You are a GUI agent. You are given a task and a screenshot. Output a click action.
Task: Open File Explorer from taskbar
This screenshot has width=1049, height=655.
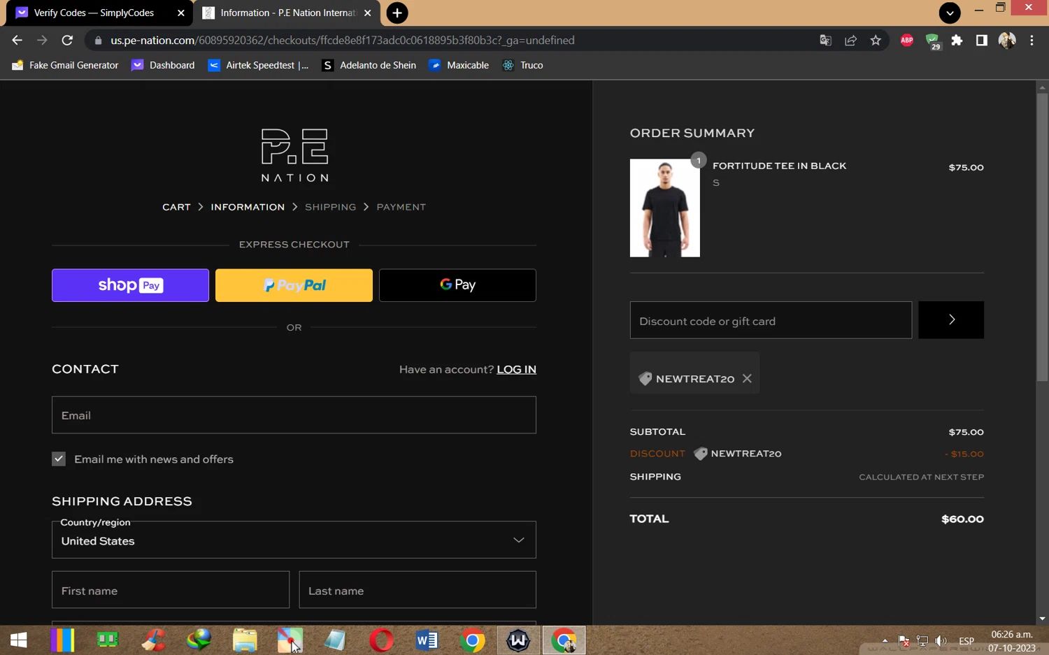[245, 640]
